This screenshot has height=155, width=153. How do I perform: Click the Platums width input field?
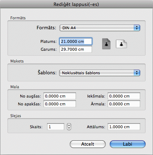(76, 41)
